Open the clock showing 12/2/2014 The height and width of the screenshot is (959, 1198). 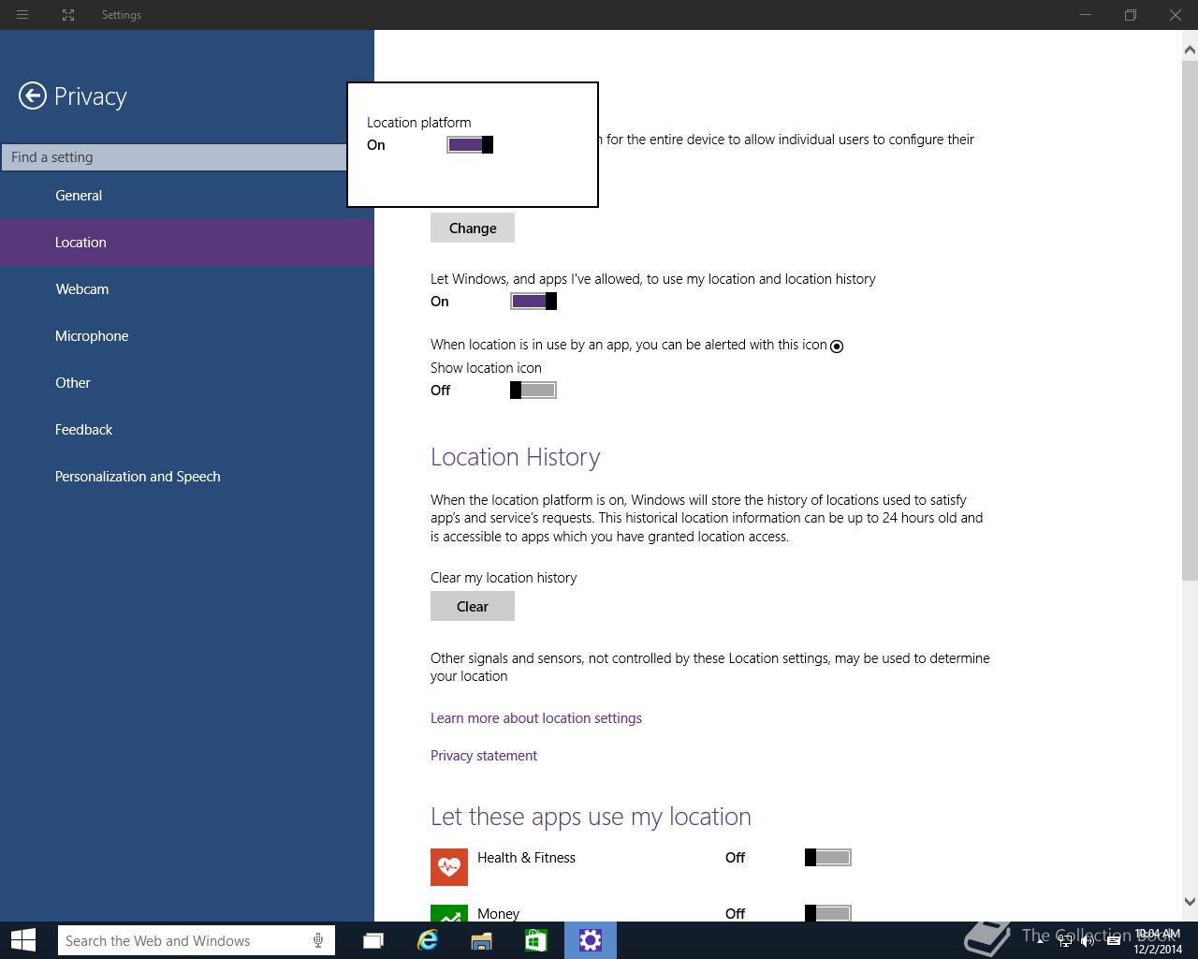[1157, 941]
